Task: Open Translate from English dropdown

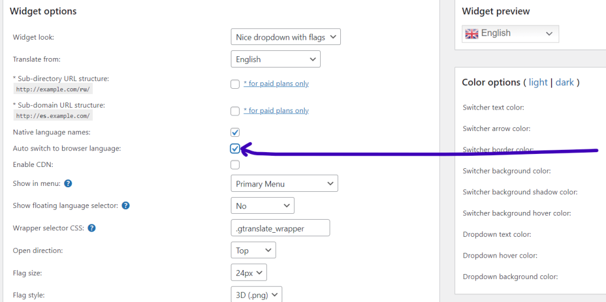Action: (x=276, y=59)
